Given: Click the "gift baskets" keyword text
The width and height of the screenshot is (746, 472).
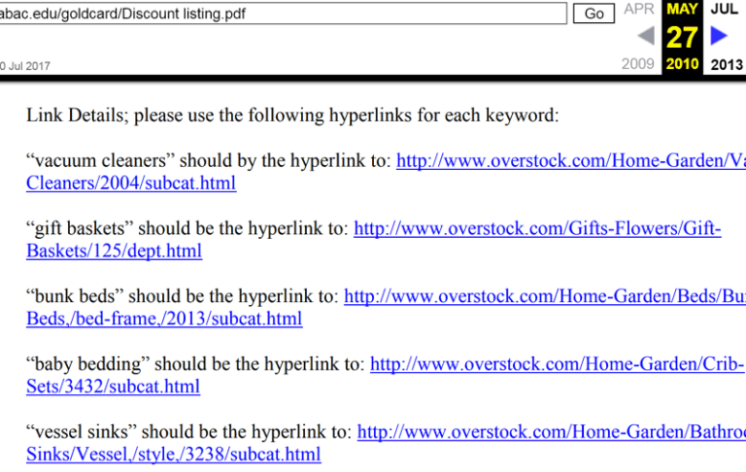Looking at the screenshot, I should point(80,229).
